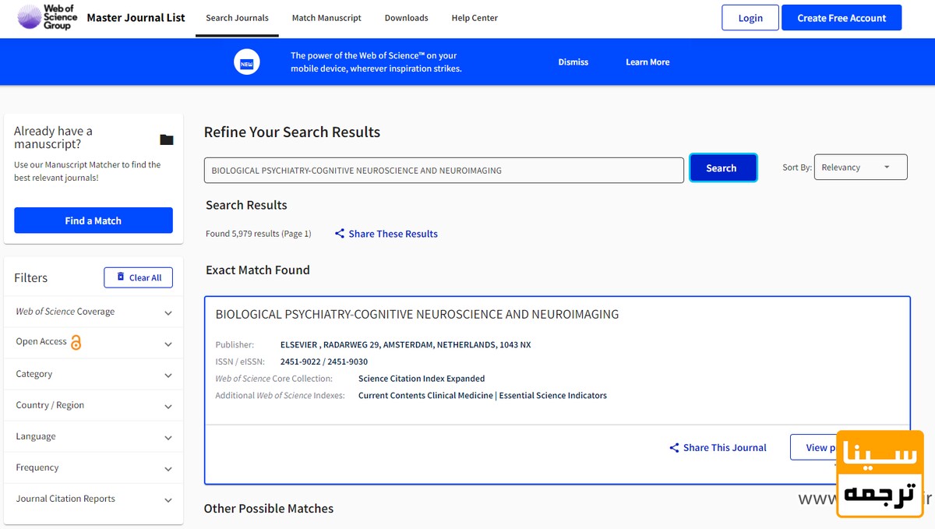Click Essential Science Indicators text
This screenshot has width=935, height=529.
point(553,396)
